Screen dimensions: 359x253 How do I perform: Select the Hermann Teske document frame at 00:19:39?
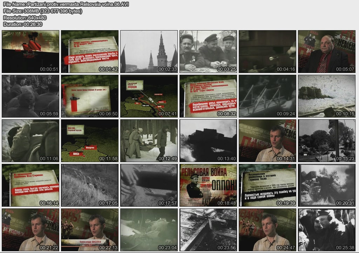(x=267, y=185)
